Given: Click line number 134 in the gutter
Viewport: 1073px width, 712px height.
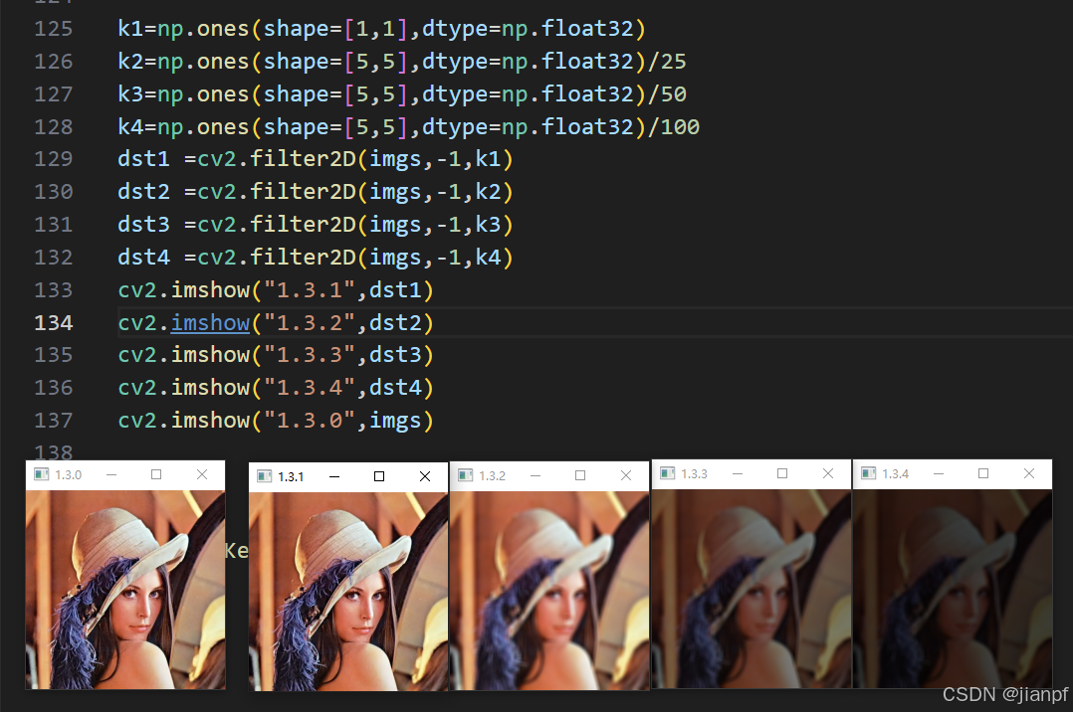Looking at the screenshot, I should tap(54, 322).
